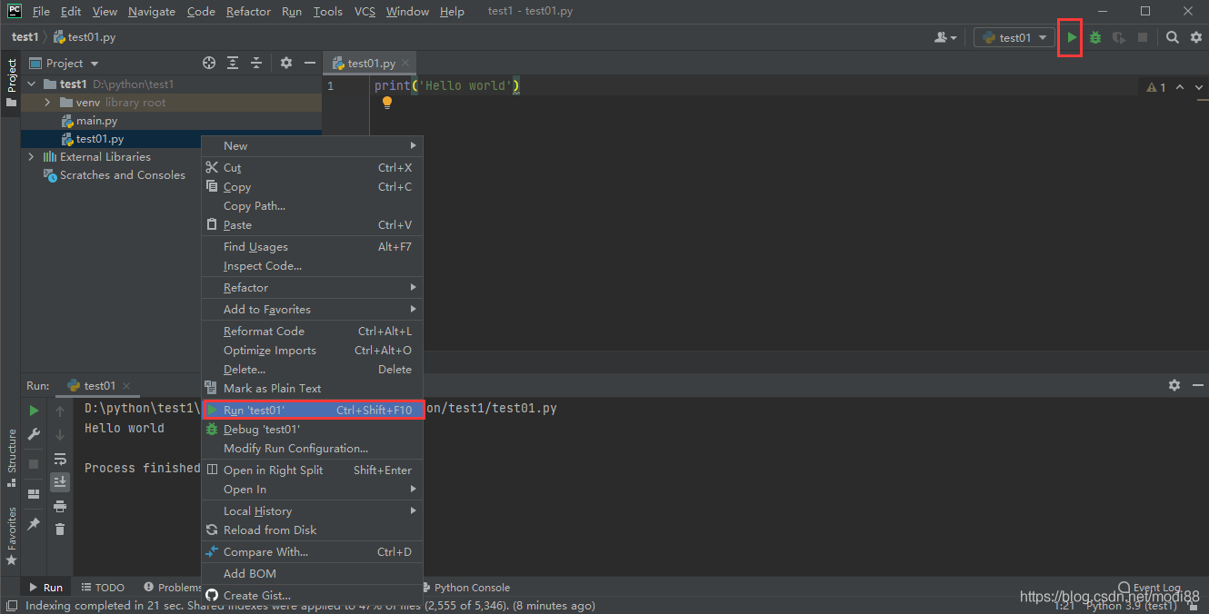Open the Debug tool via the bug icon

point(1094,39)
